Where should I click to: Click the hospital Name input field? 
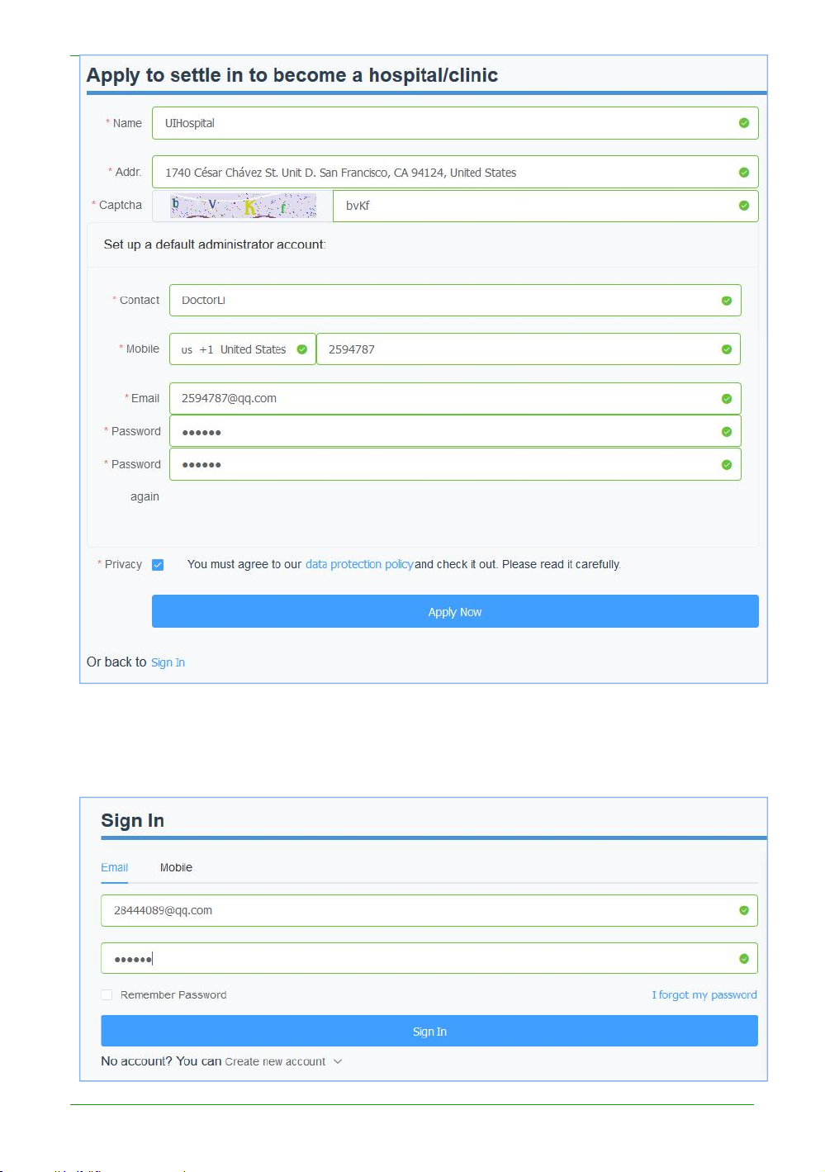(x=455, y=123)
